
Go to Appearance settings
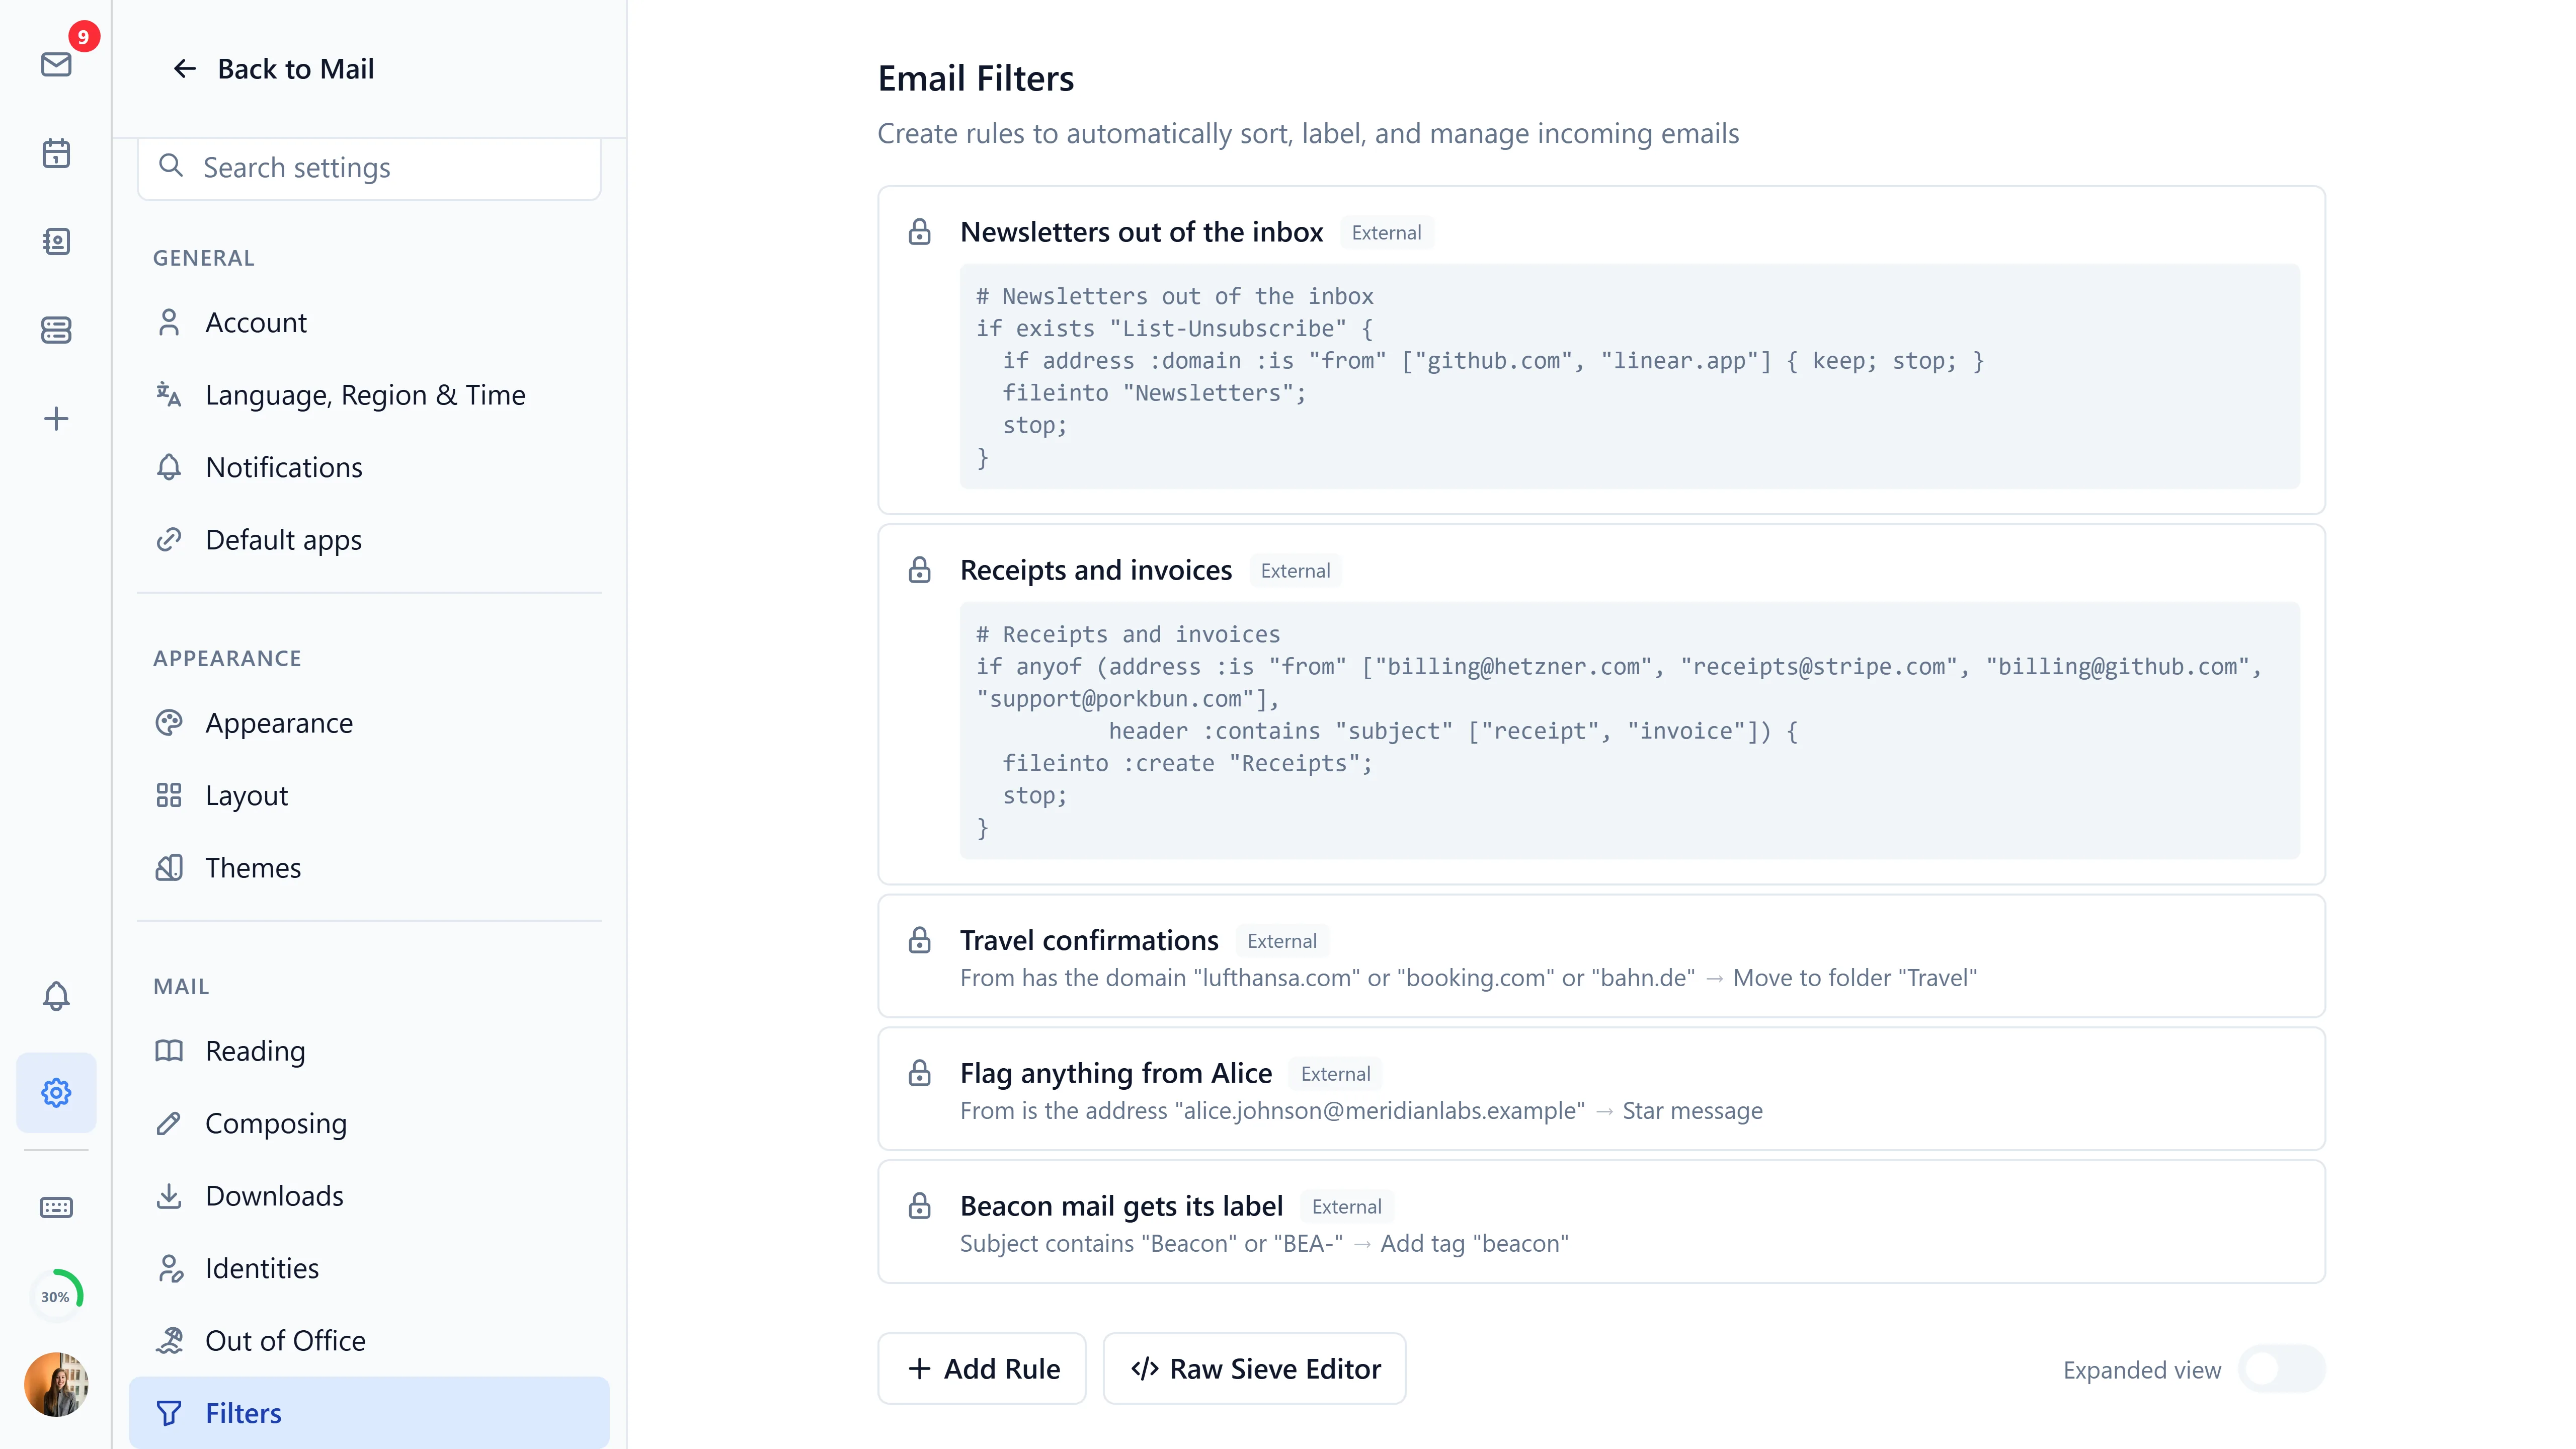click(x=369, y=723)
